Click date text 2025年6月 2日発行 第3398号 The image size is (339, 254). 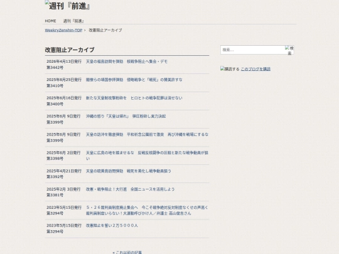pos(63,156)
